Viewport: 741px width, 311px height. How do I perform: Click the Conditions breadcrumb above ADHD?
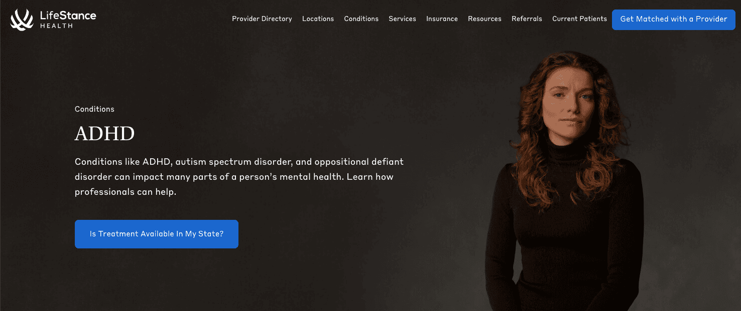point(94,109)
